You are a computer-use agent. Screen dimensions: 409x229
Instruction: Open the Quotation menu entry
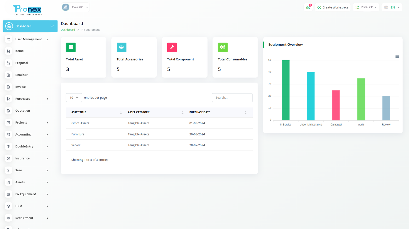[x=22, y=111]
